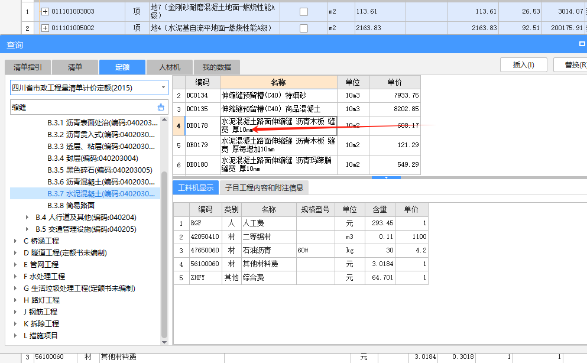
Task: Open the 我的数据 tab
Action: click(217, 67)
